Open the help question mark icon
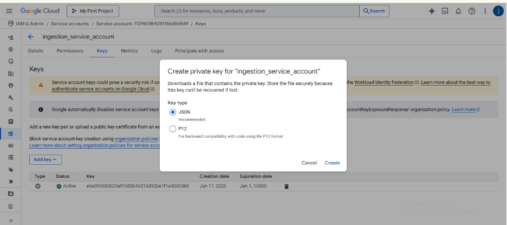Image resolution: width=507 pixels, height=225 pixels. 472,11
